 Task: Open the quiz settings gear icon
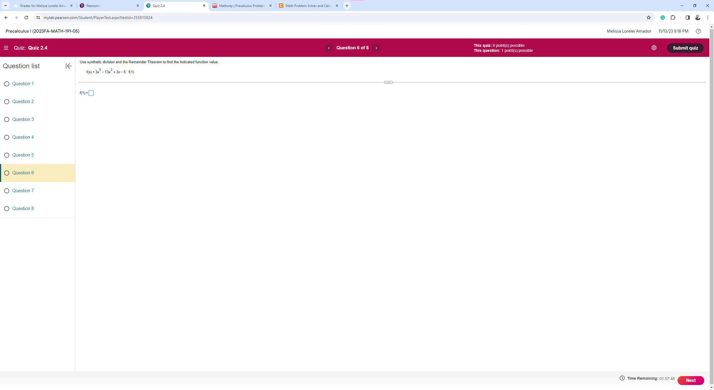(654, 48)
